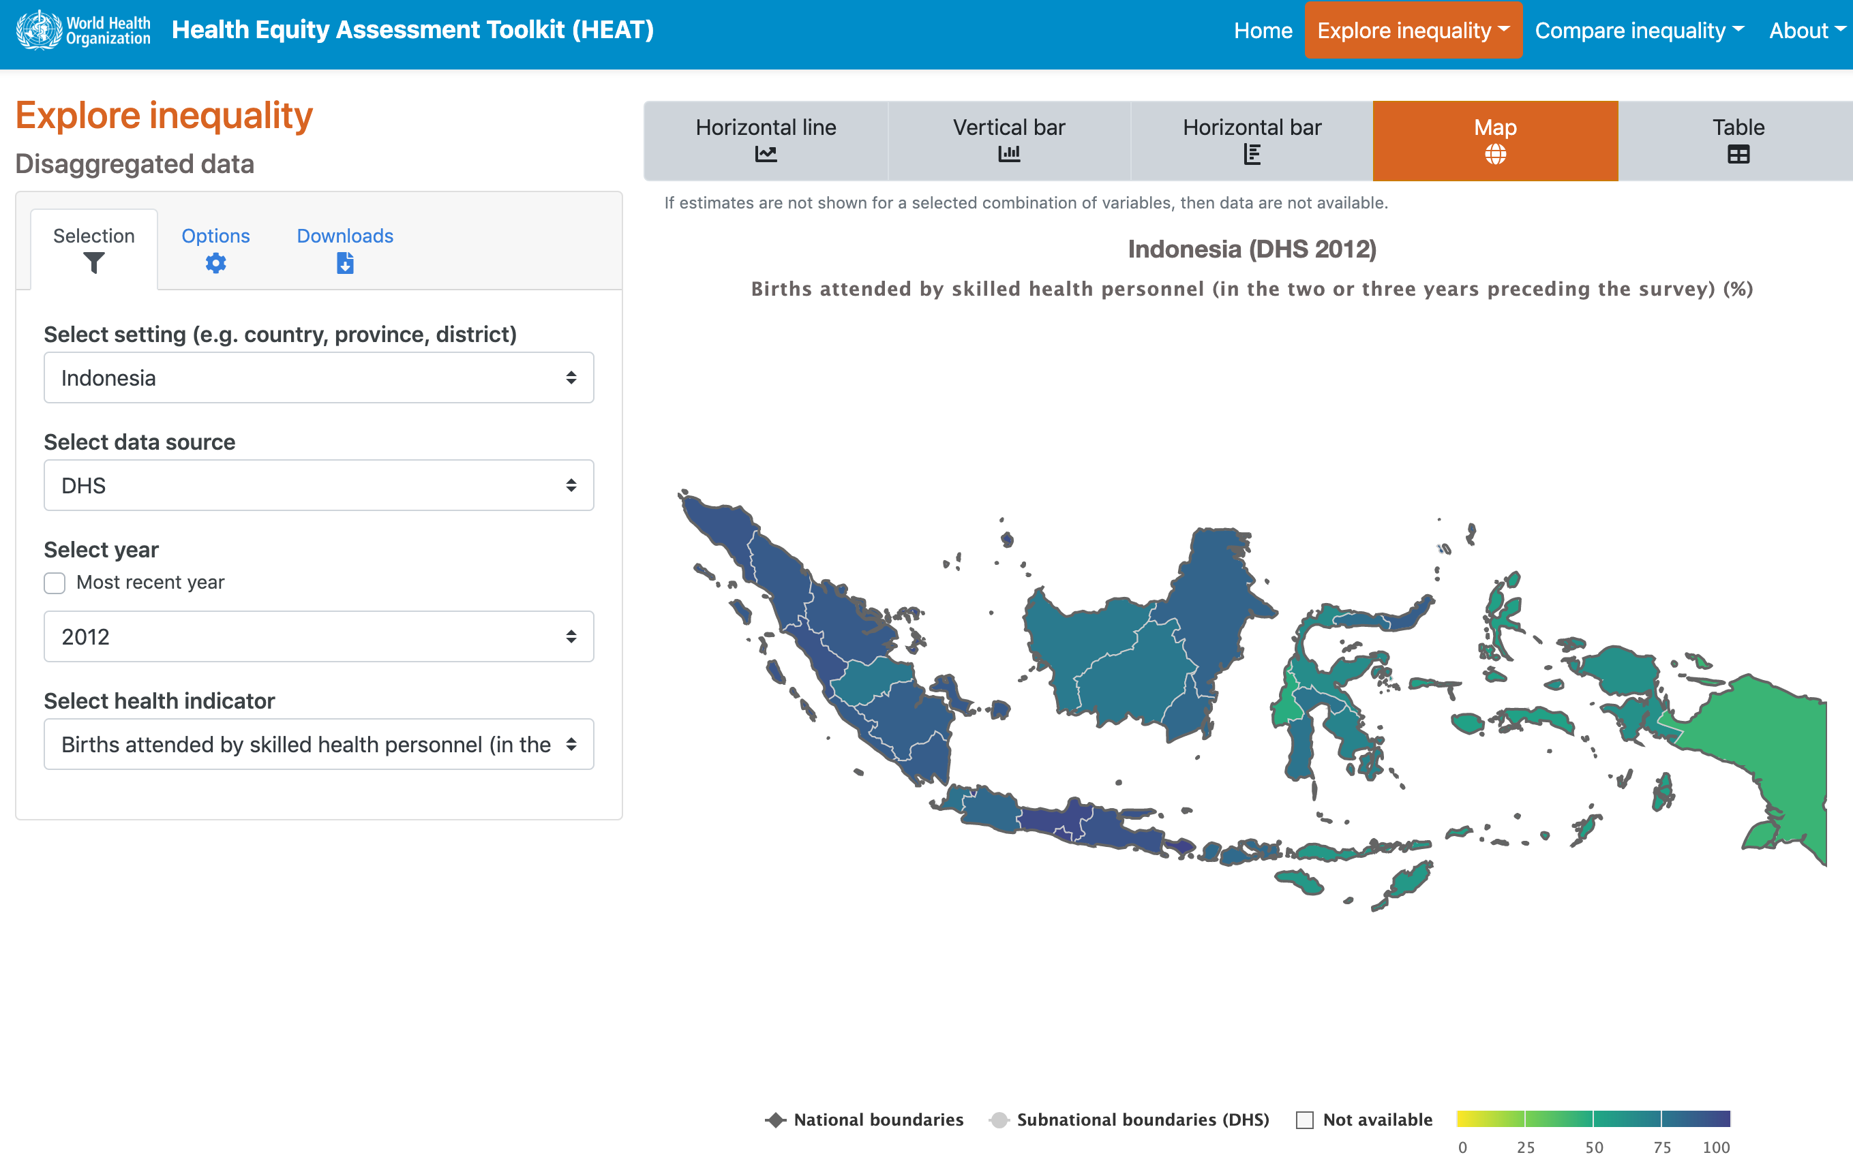This screenshot has height=1172, width=1853.
Task: Click the Options gear icon
Action: [x=215, y=264]
